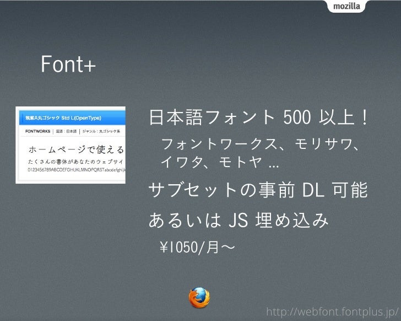Click the Firefox logo icon
Screen dimensions: 401x321
point(199,298)
